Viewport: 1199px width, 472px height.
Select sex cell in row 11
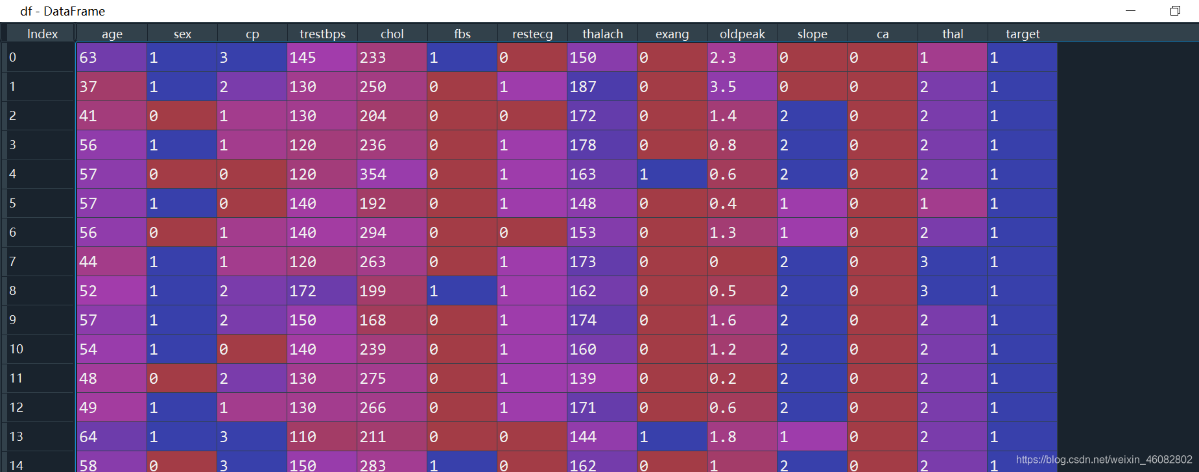coord(182,378)
